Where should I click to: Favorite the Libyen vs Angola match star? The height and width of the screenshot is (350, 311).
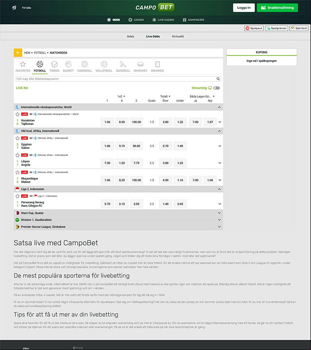(x=18, y=155)
